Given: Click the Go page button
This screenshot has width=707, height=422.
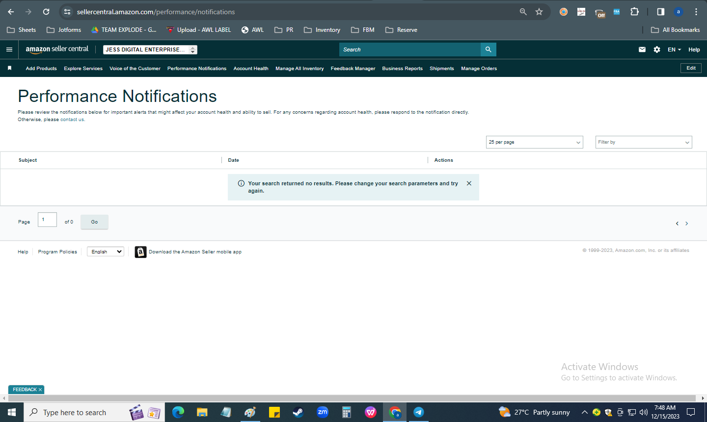Looking at the screenshot, I should coord(94,222).
